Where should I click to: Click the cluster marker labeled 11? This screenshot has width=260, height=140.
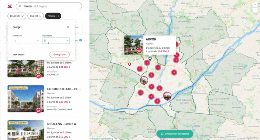point(141,92)
